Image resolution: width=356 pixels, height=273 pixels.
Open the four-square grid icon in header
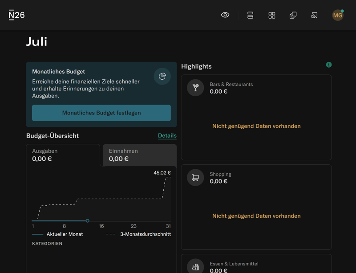(x=272, y=15)
